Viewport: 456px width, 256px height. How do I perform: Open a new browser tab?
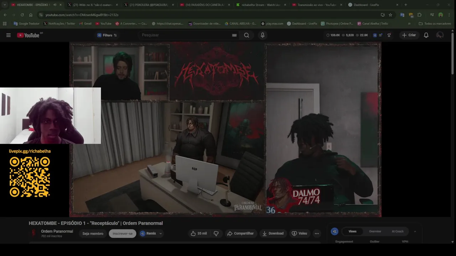click(x=406, y=5)
